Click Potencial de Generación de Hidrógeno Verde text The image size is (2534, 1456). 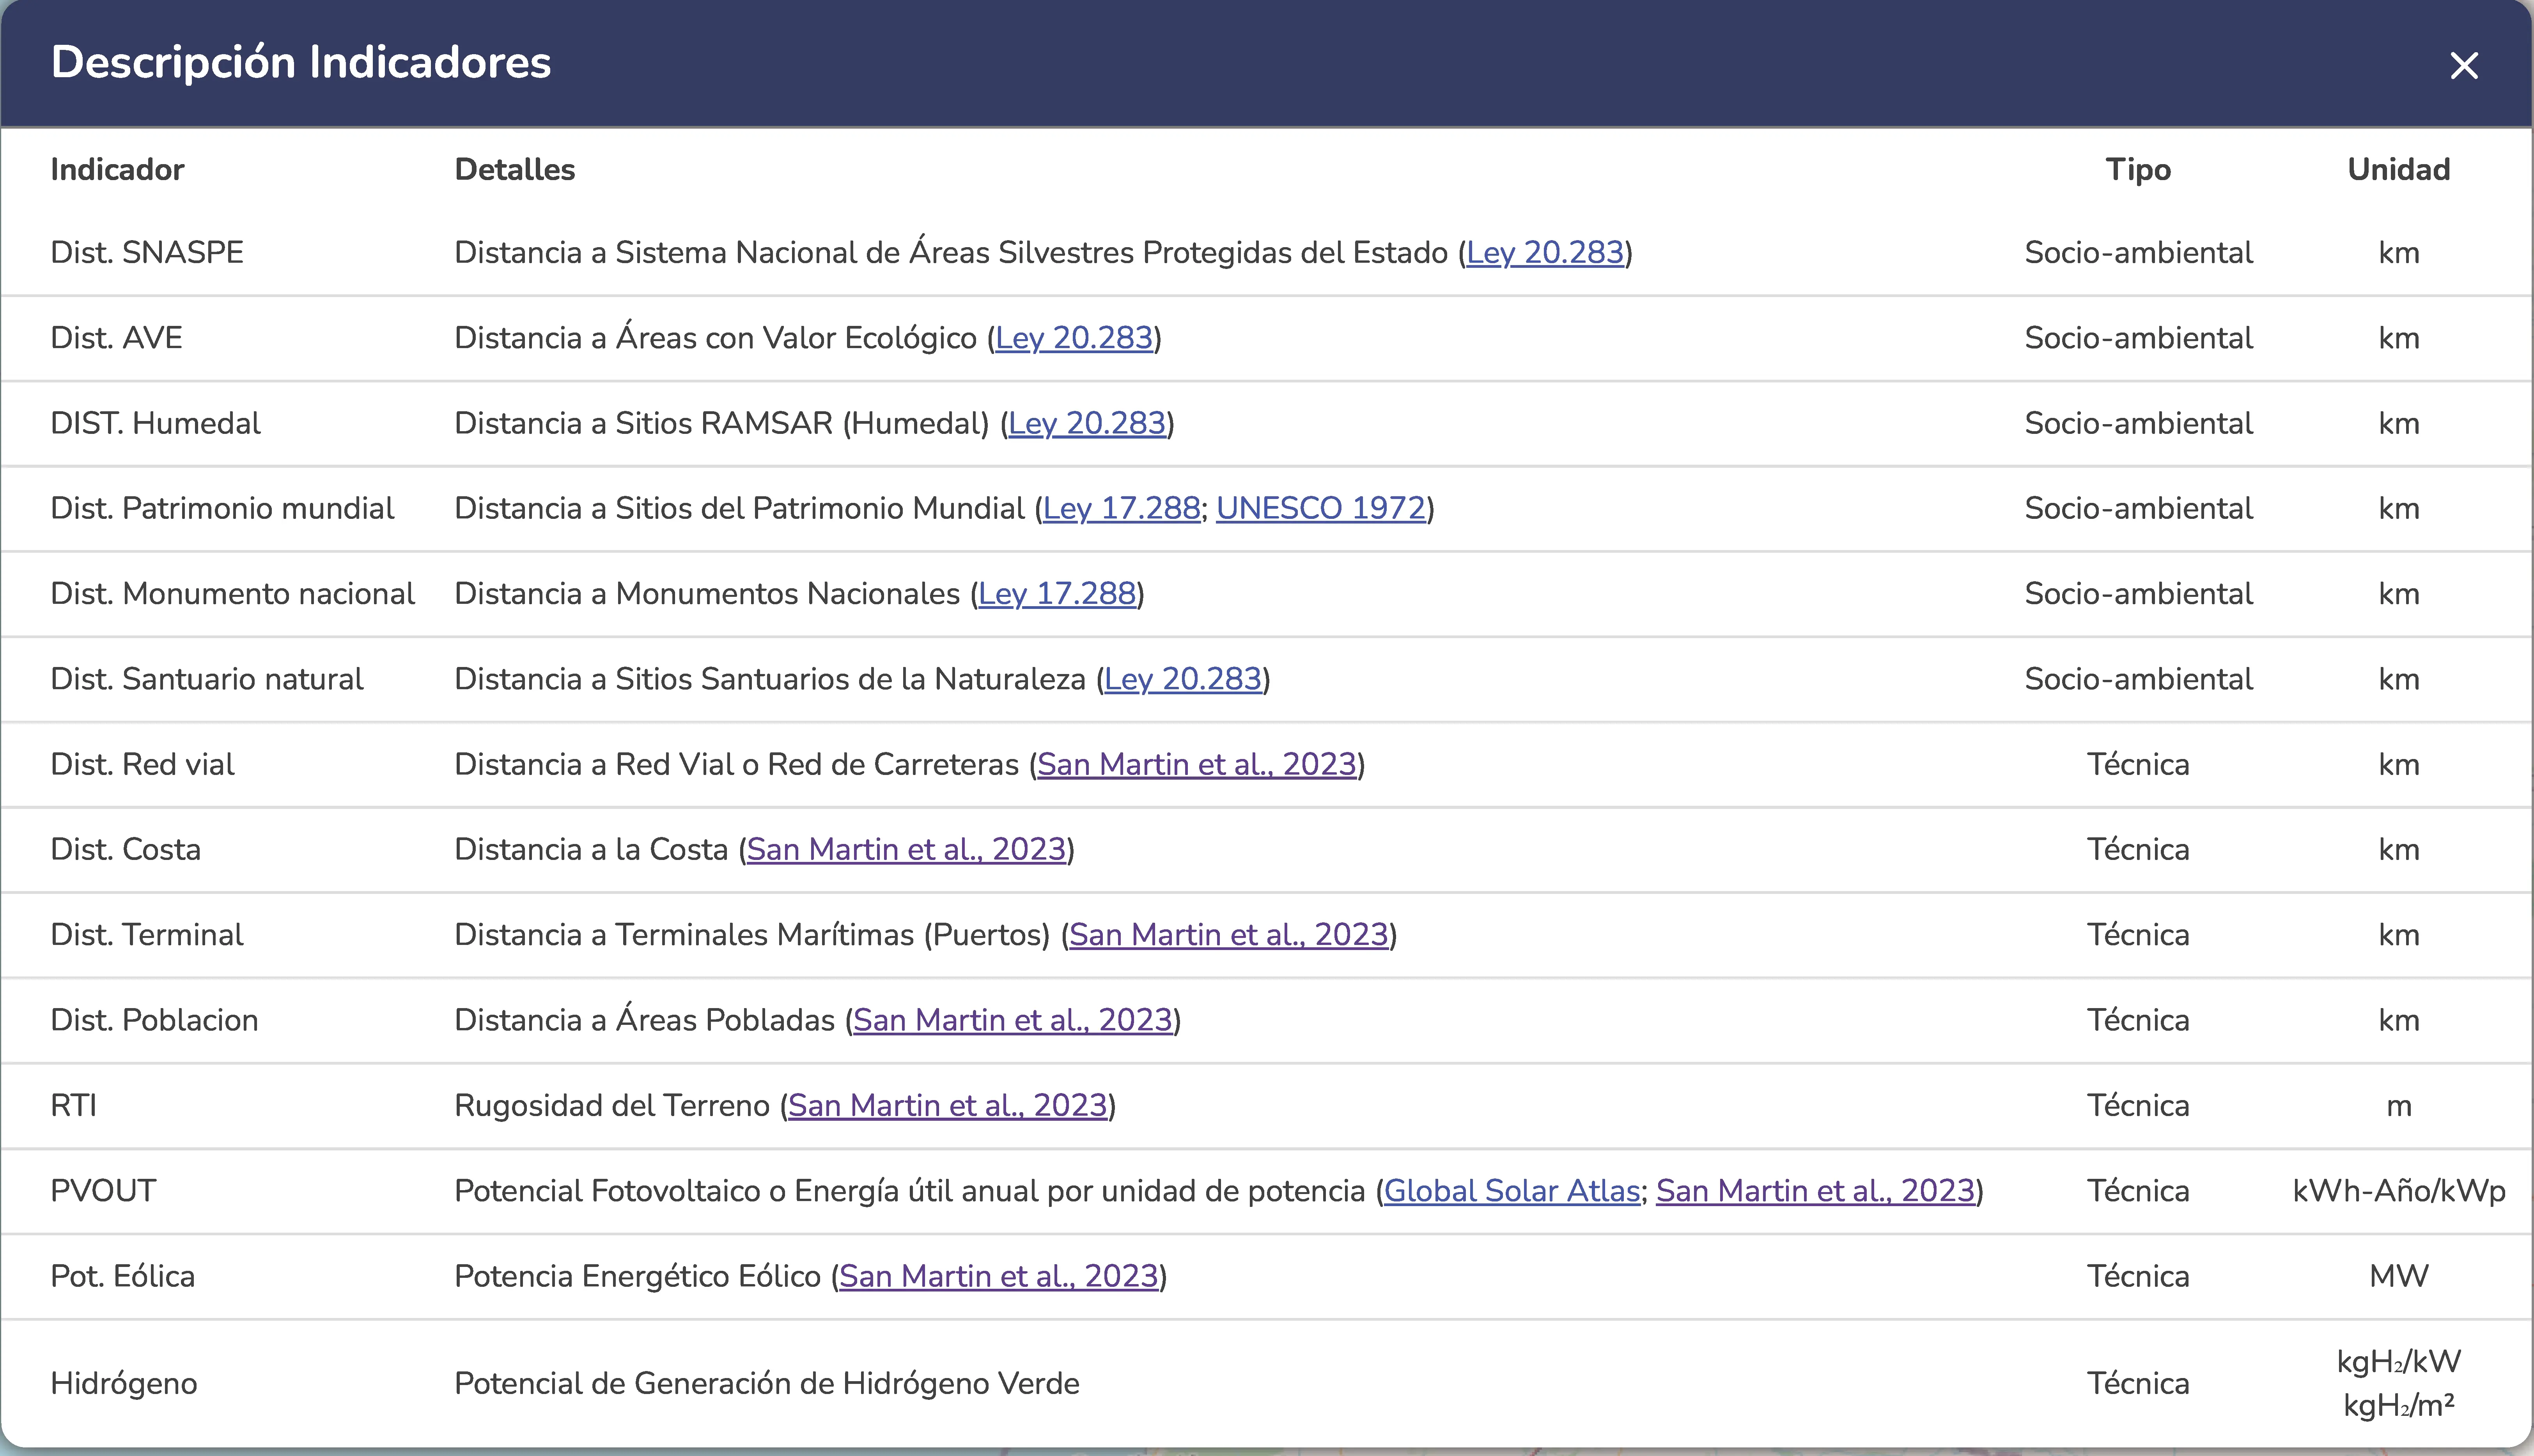click(x=767, y=1384)
